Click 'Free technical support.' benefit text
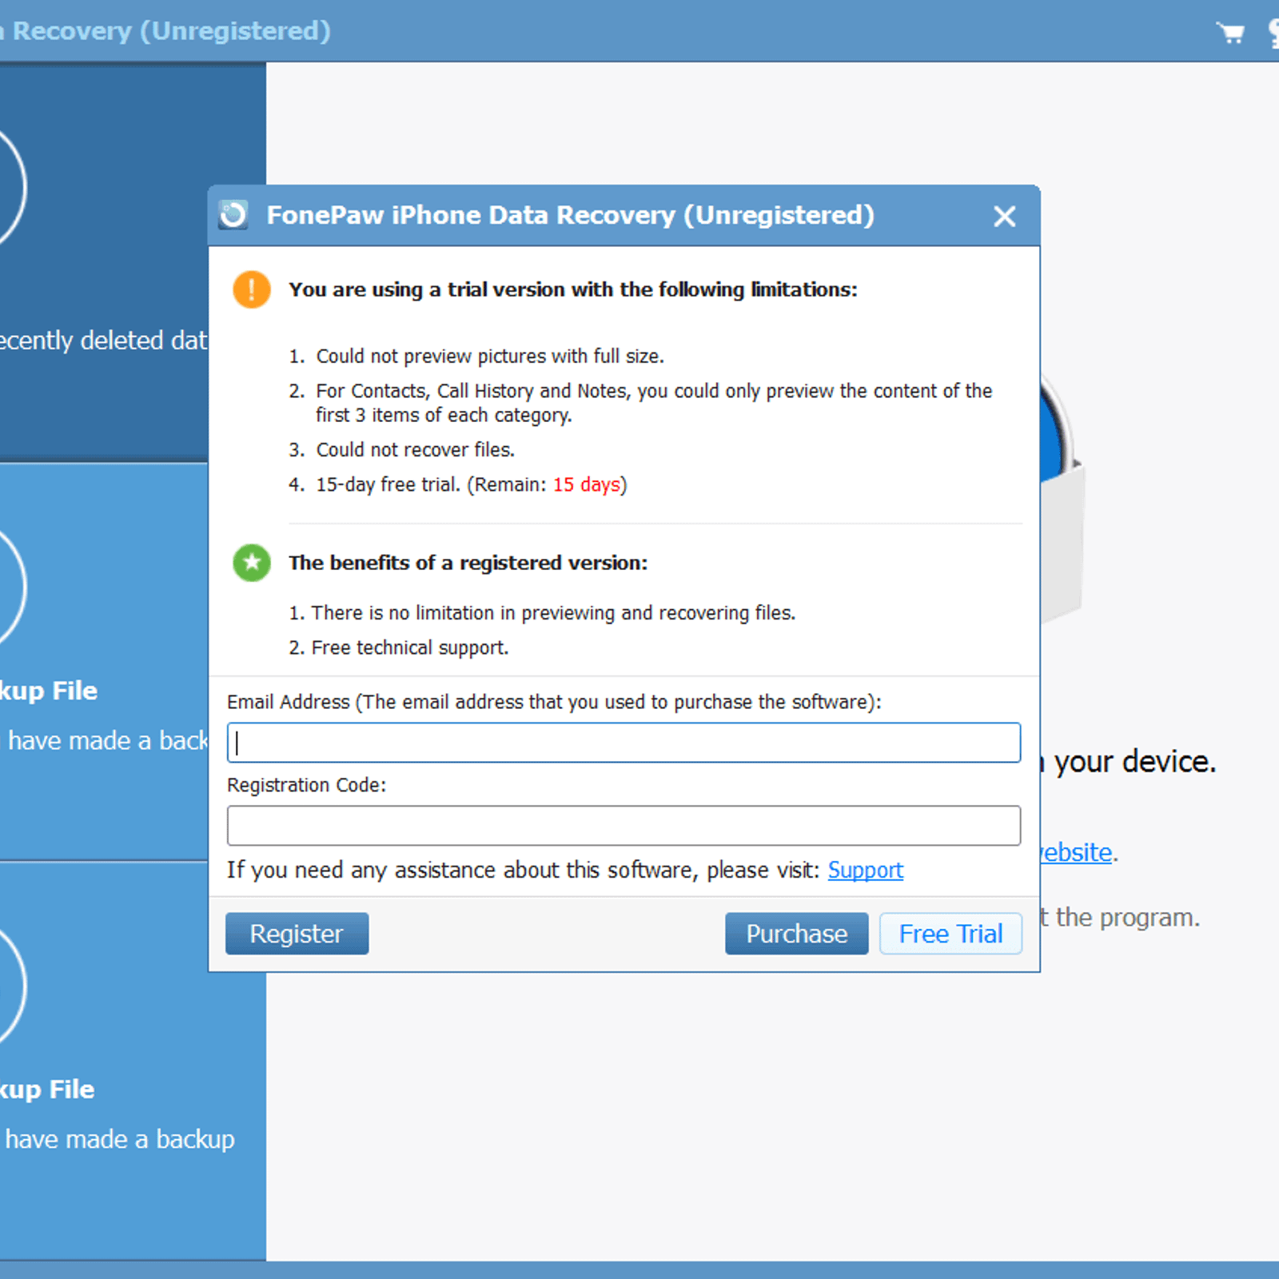The width and height of the screenshot is (1279, 1279). 410,647
